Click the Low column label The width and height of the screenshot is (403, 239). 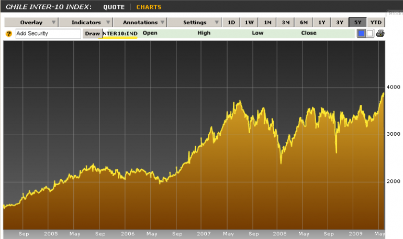(258, 33)
